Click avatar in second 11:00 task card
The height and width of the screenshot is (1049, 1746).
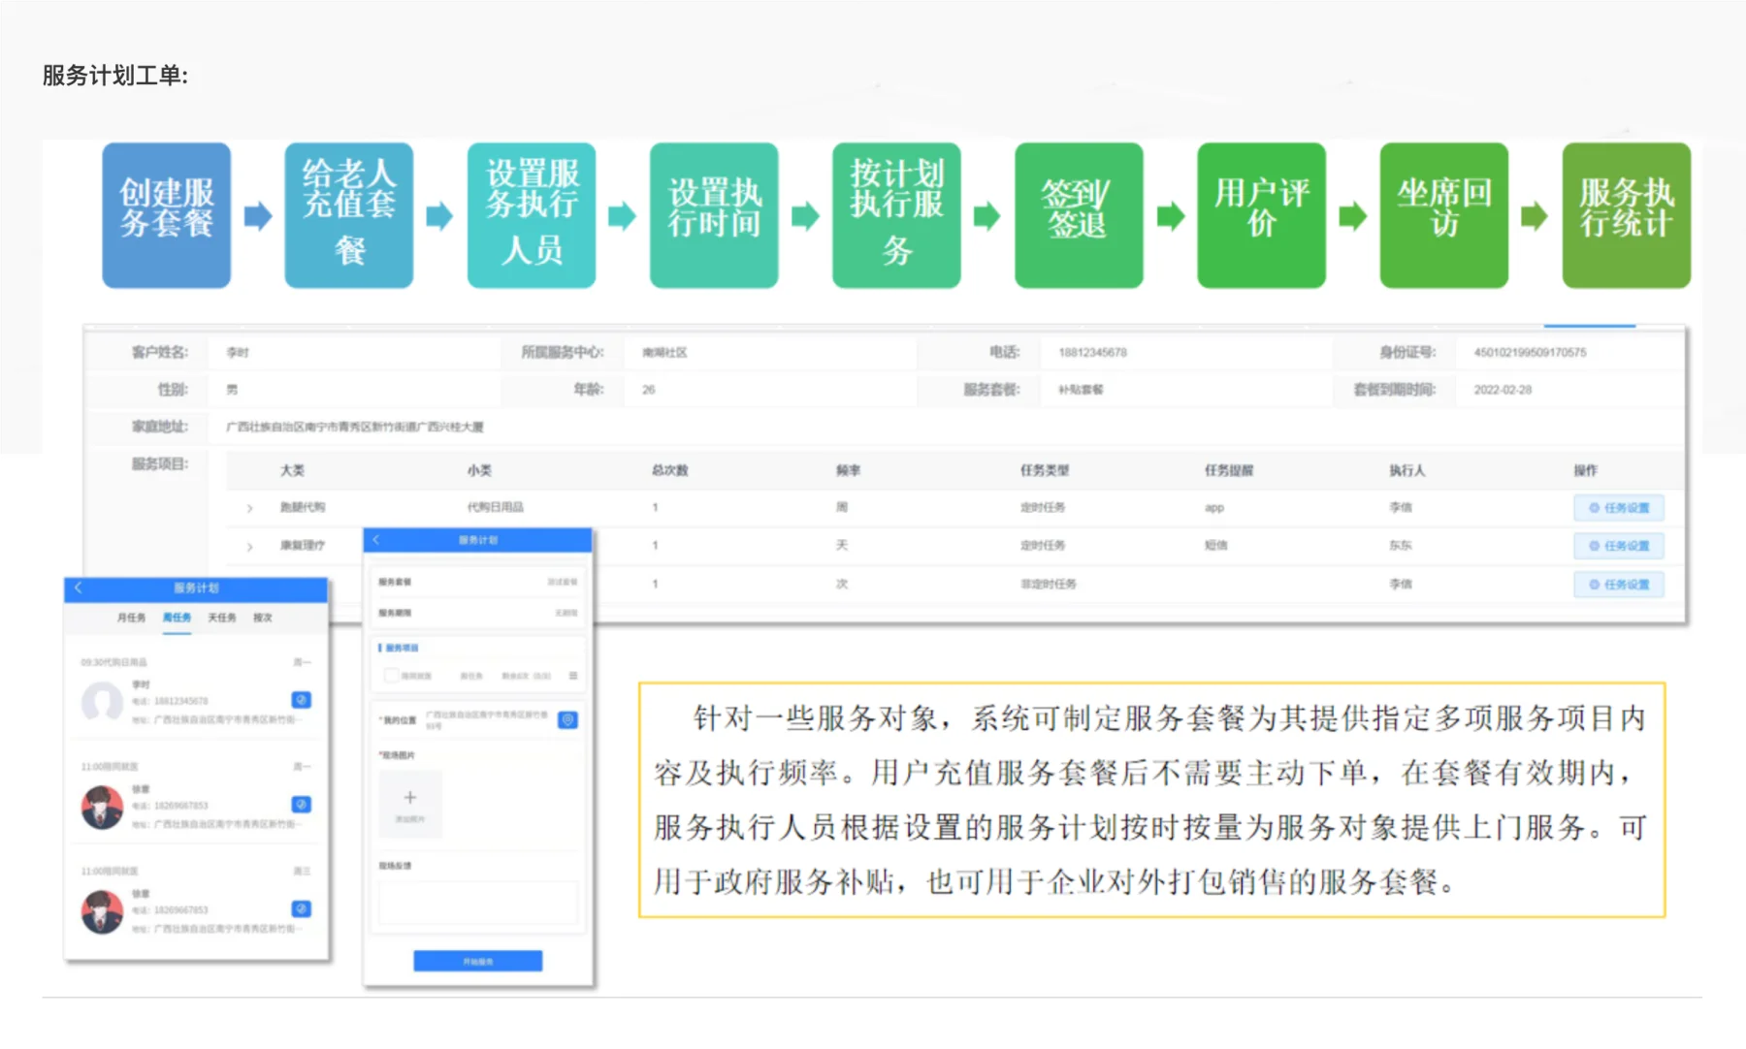[102, 807]
